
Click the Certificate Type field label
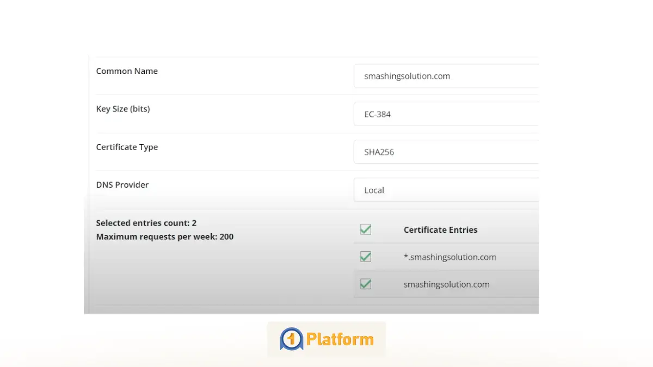point(127,147)
